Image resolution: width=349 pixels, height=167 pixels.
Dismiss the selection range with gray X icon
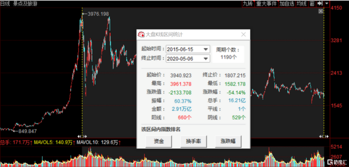[320, 11]
